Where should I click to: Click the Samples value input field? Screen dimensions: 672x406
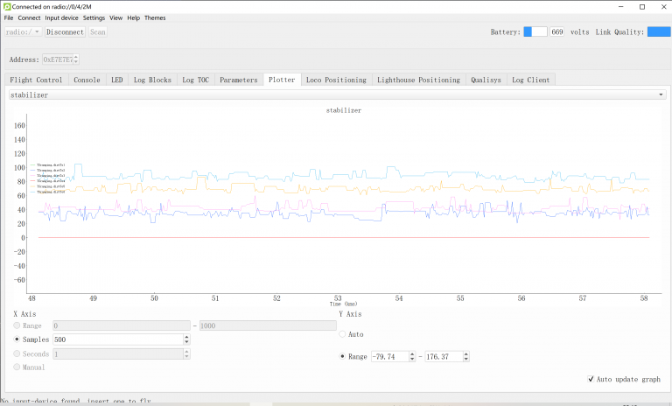click(x=117, y=339)
